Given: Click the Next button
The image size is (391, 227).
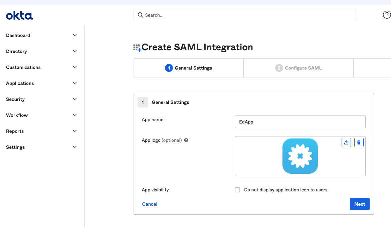Looking at the screenshot, I should point(360,204).
